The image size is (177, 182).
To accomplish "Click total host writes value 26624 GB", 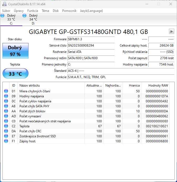I will pos(161,45).
